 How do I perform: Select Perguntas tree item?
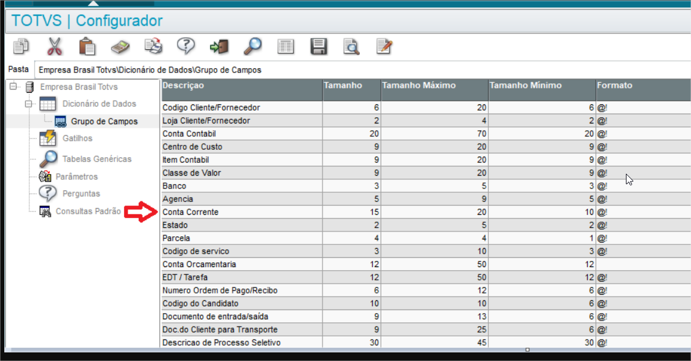coord(81,194)
